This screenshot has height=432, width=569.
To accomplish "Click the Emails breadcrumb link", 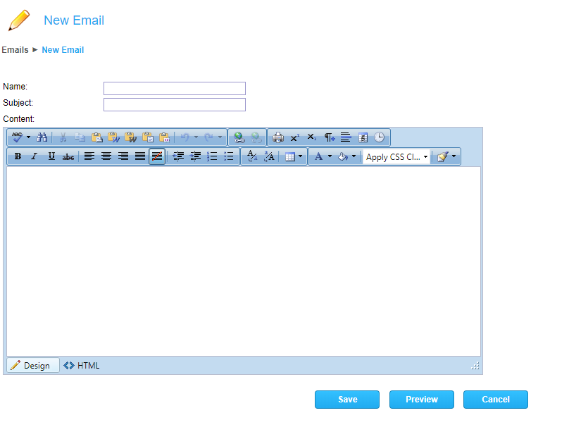I will coord(15,50).
